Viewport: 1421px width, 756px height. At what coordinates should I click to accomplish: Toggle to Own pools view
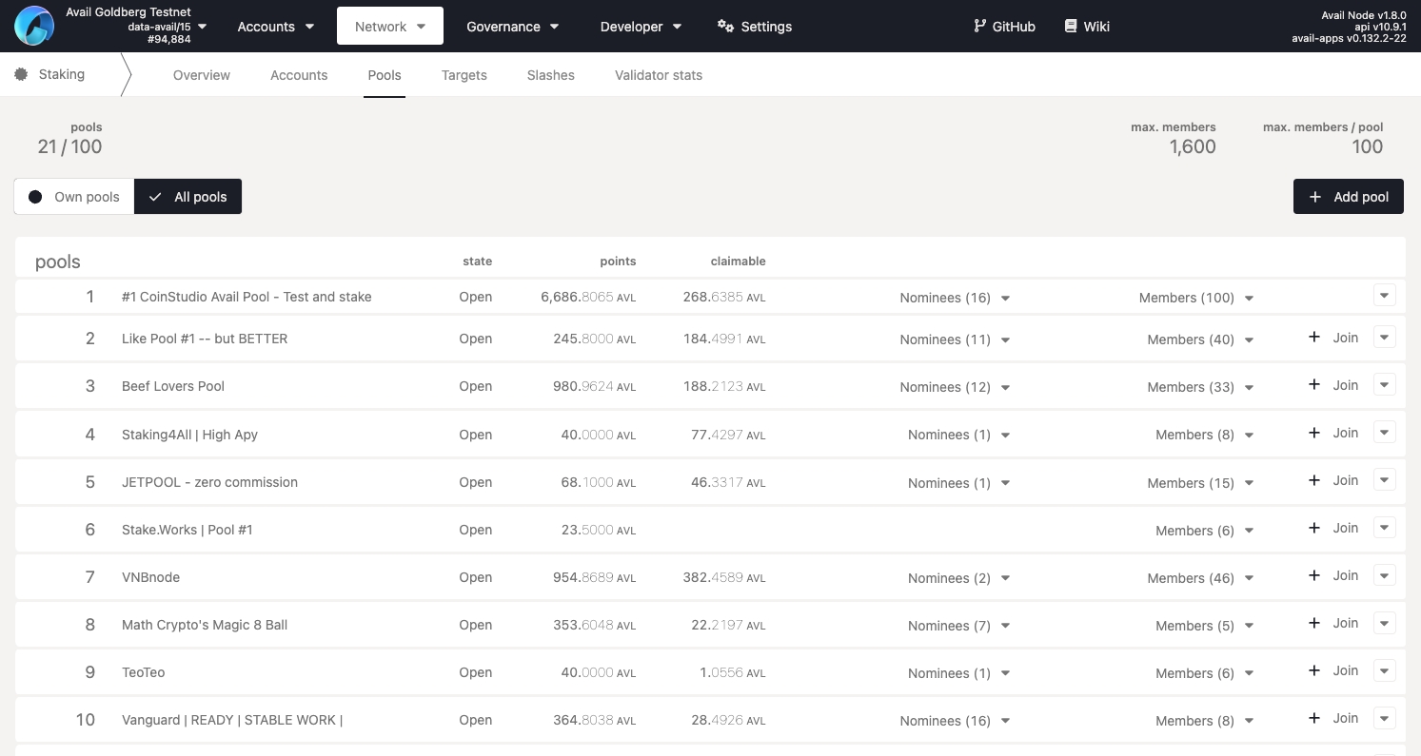(x=74, y=197)
